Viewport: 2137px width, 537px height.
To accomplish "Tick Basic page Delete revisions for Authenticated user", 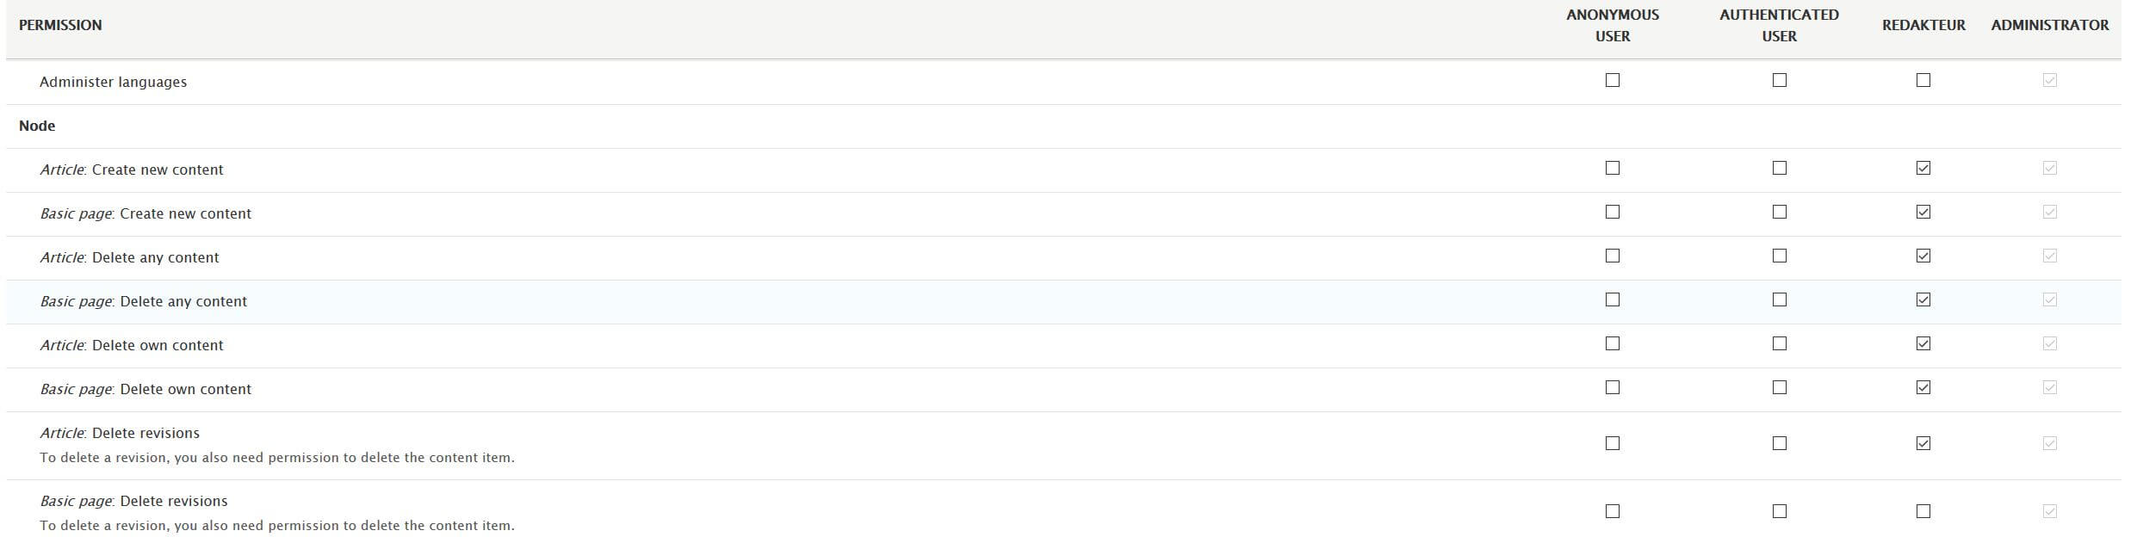I will [x=1779, y=511].
